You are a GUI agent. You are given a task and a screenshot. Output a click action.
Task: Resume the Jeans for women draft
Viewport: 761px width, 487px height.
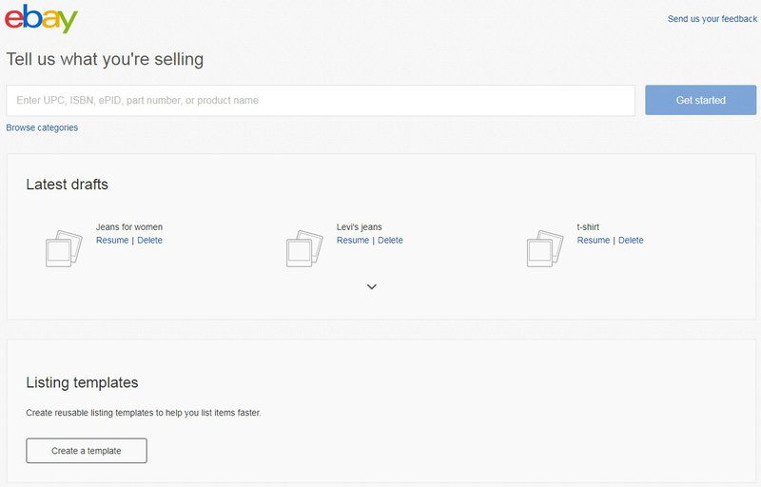click(x=112, y=240)
